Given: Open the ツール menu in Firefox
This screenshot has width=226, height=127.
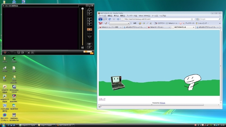Looking at the screenshot, I should click(x=155, y=16).
